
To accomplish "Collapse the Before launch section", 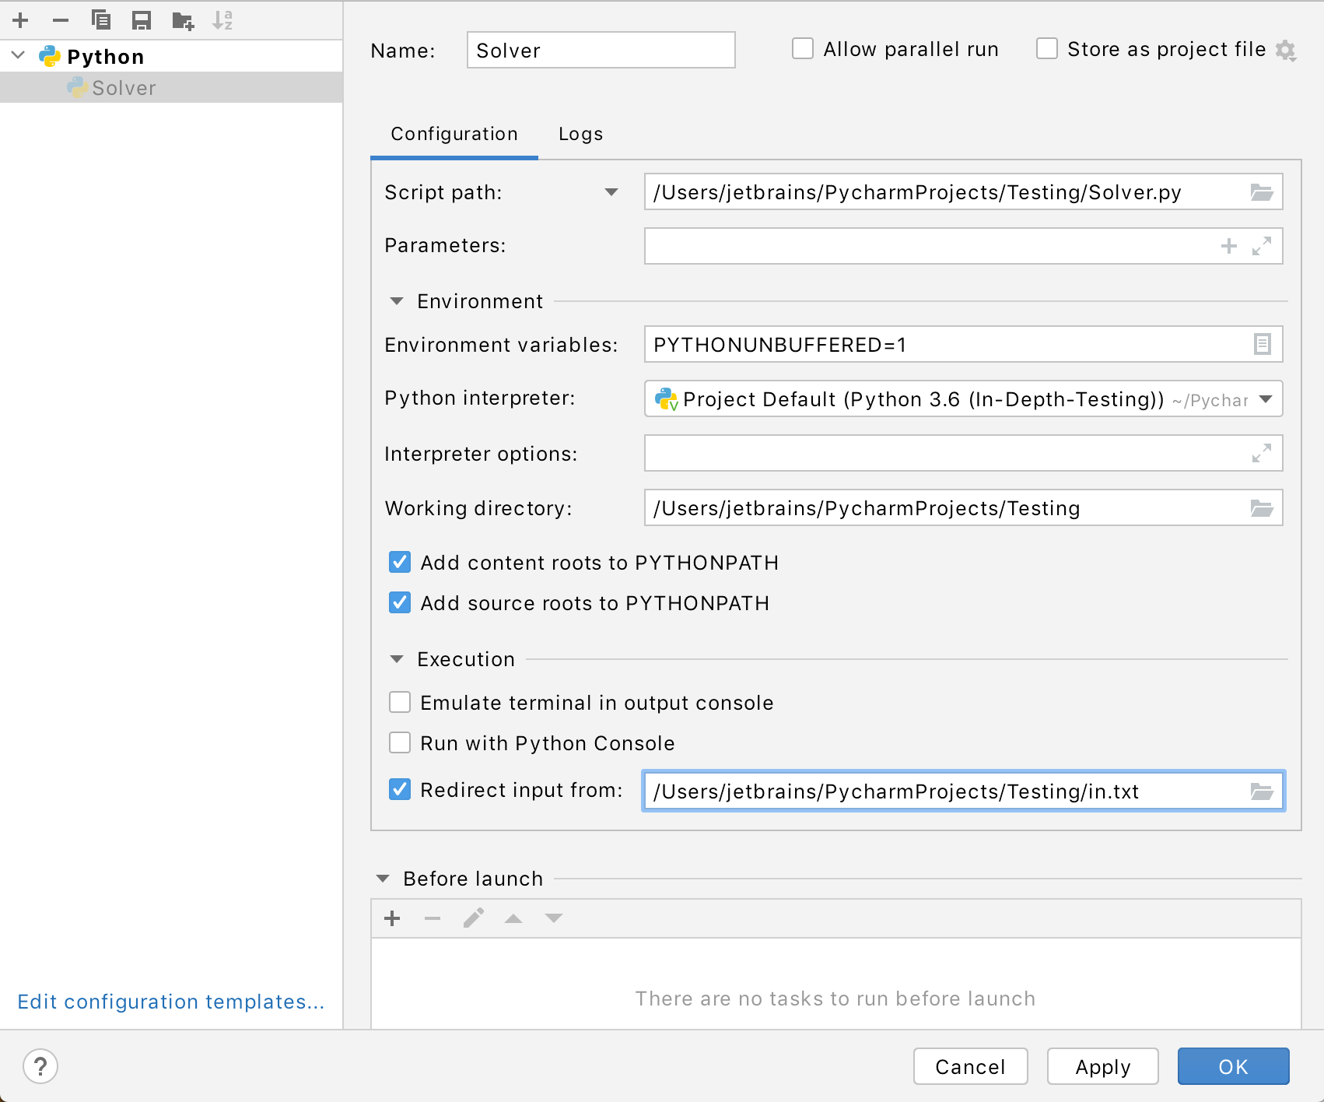I will [382, 878].
